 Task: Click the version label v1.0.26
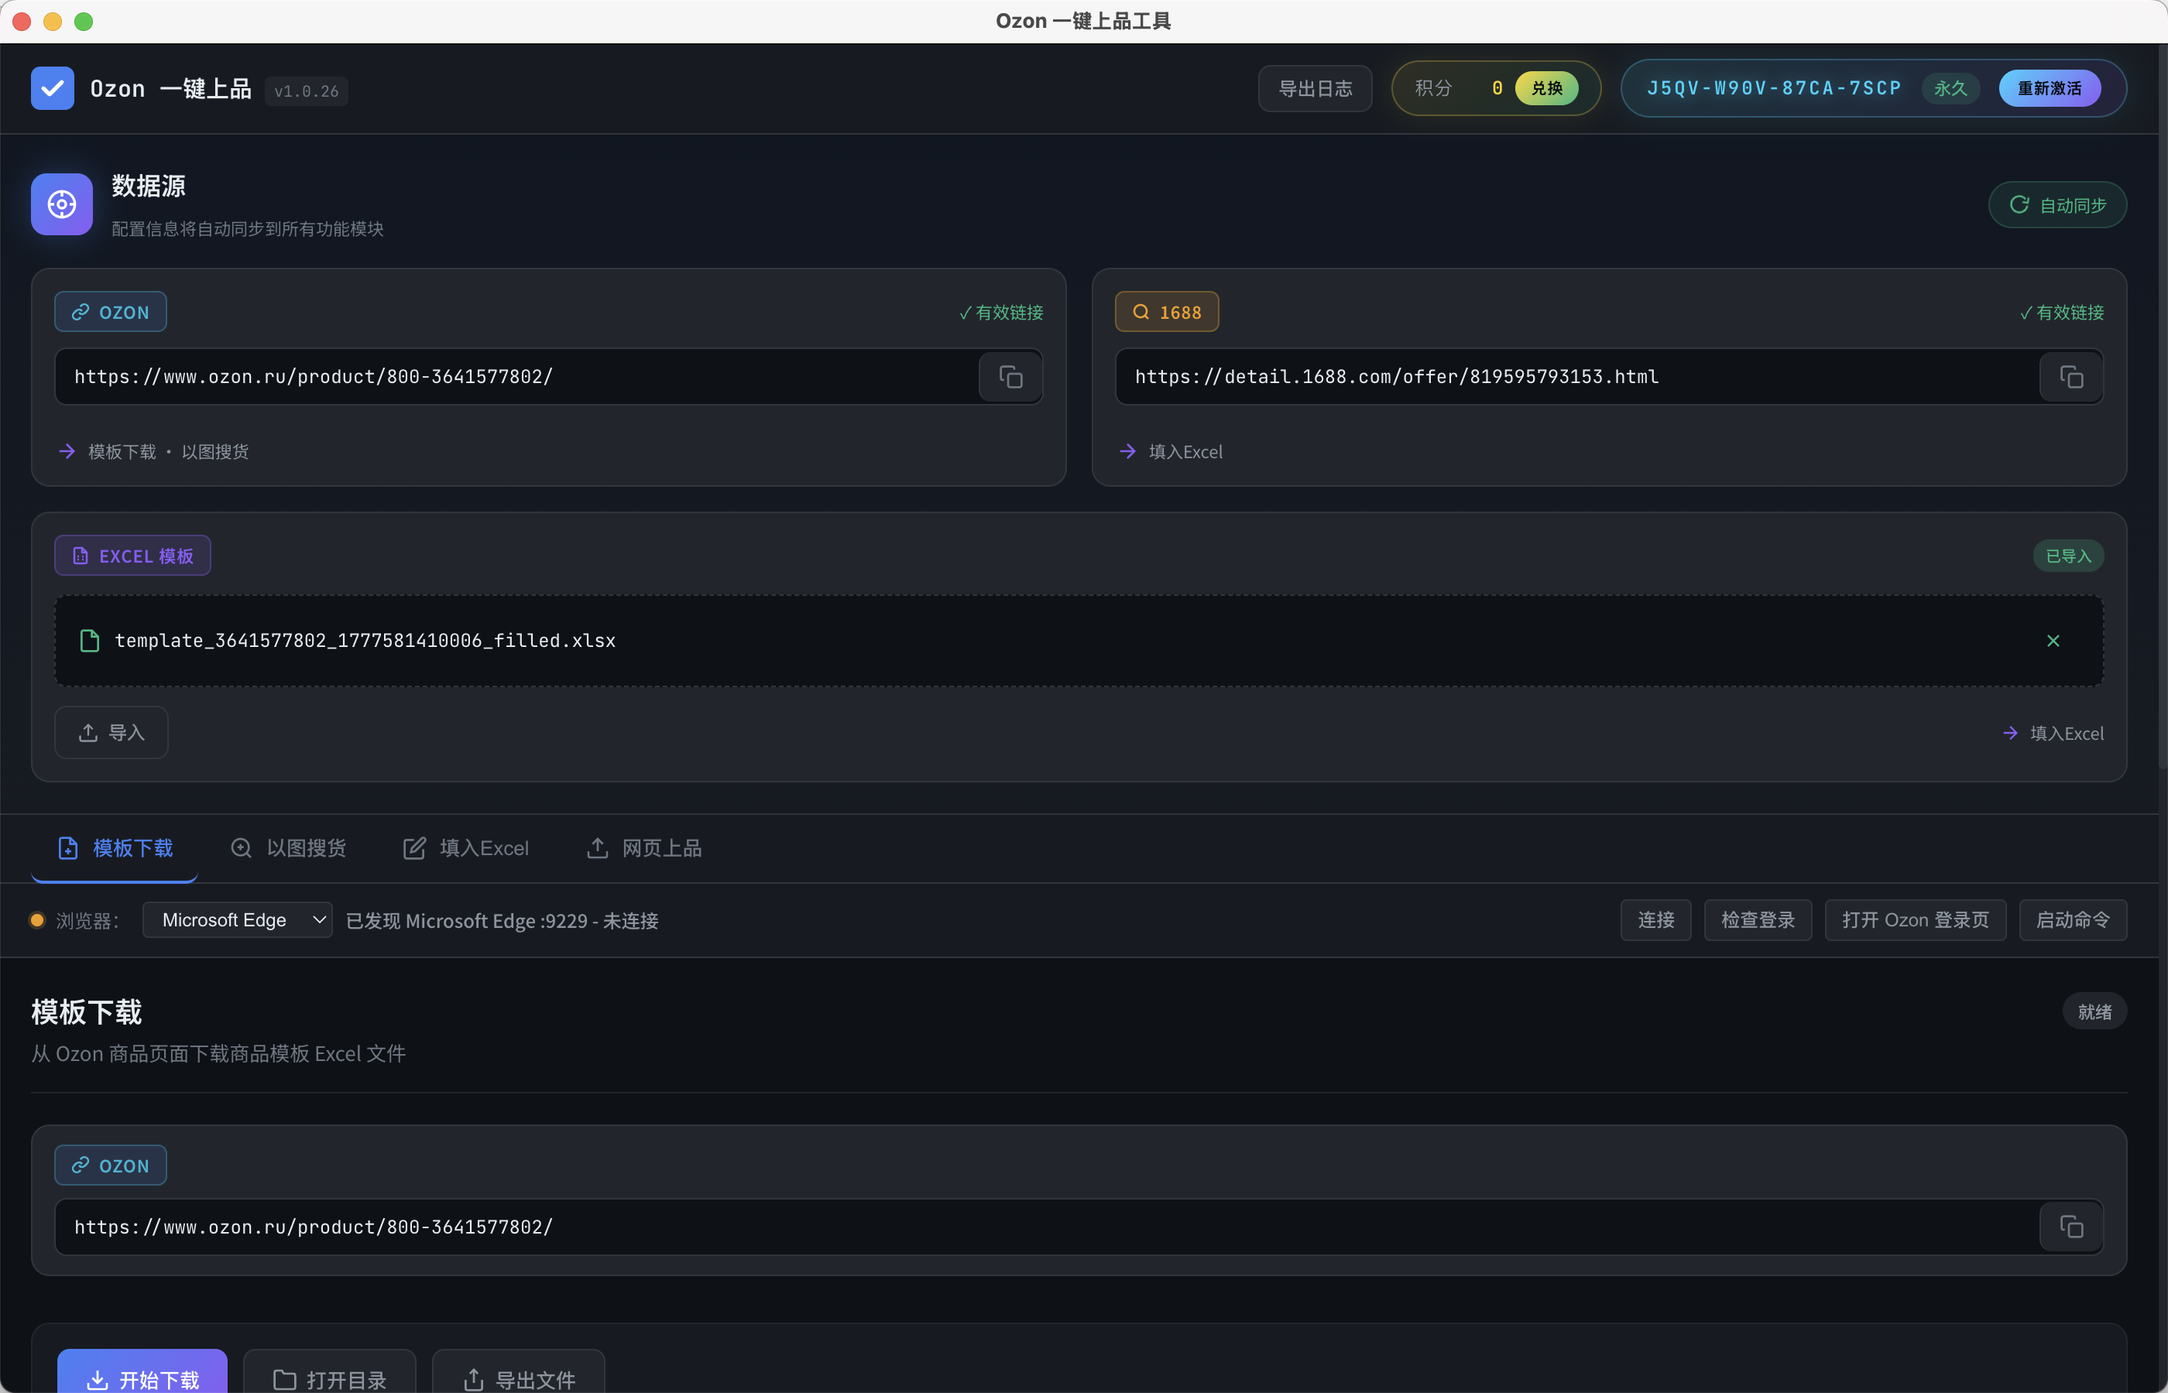click(x=306, y=91)
